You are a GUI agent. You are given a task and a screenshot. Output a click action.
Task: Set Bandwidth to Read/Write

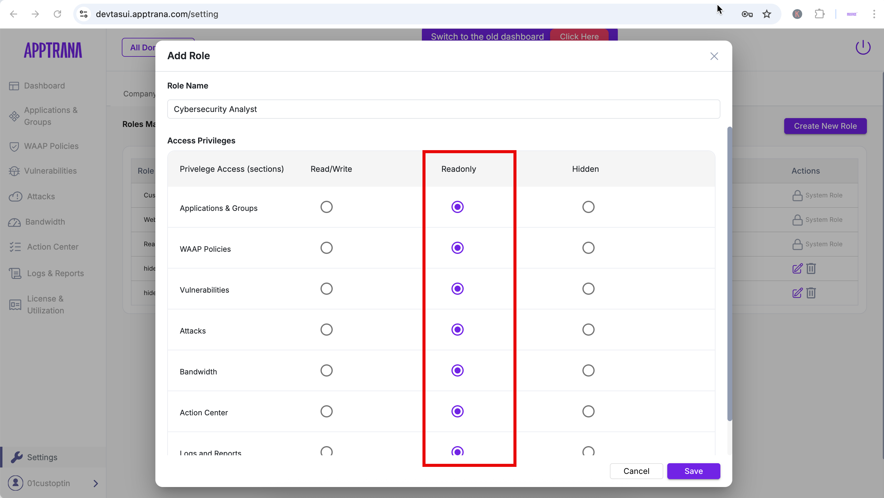coord(326,370)
